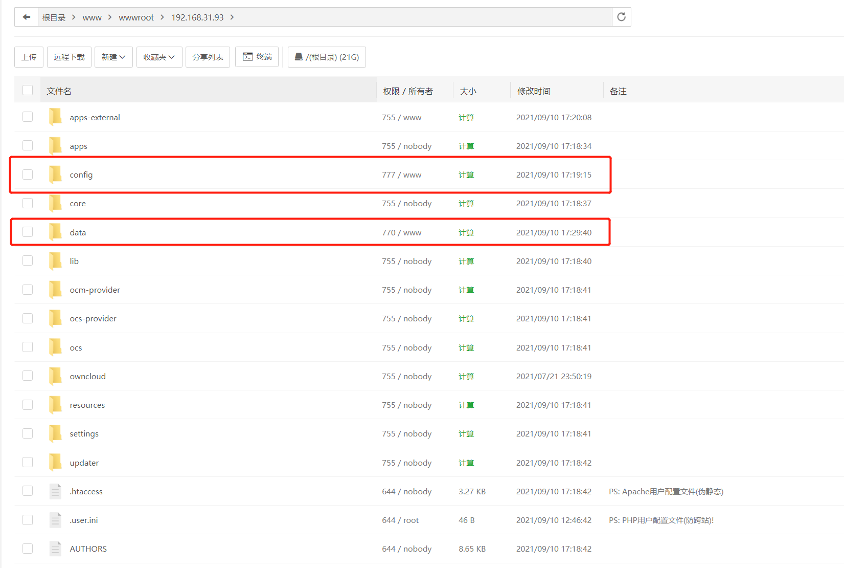This screenshot has height=568, width=844.
Task: Open the ocs-provider folder icon
Action: (x=55, y=318)
